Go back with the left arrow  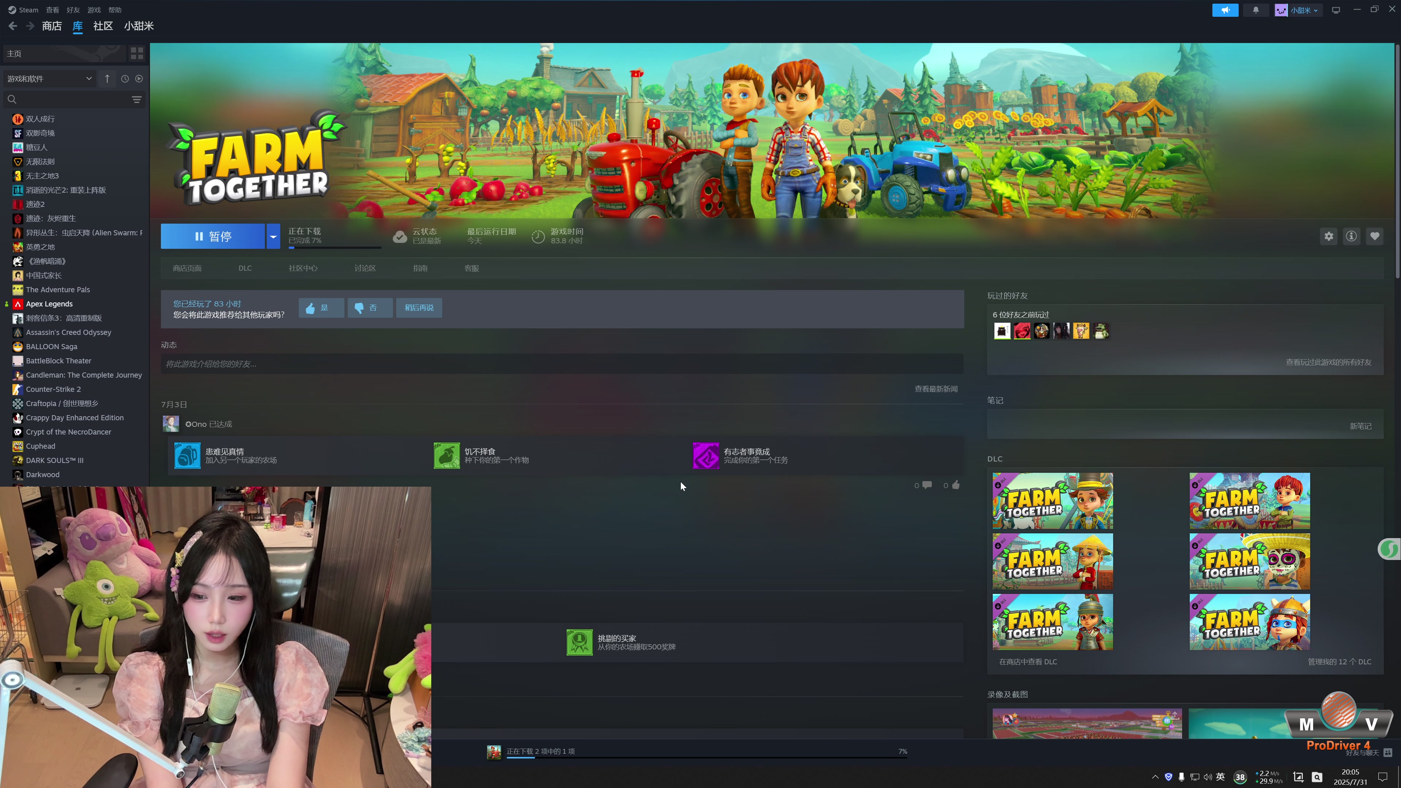(x=13, y=26)
